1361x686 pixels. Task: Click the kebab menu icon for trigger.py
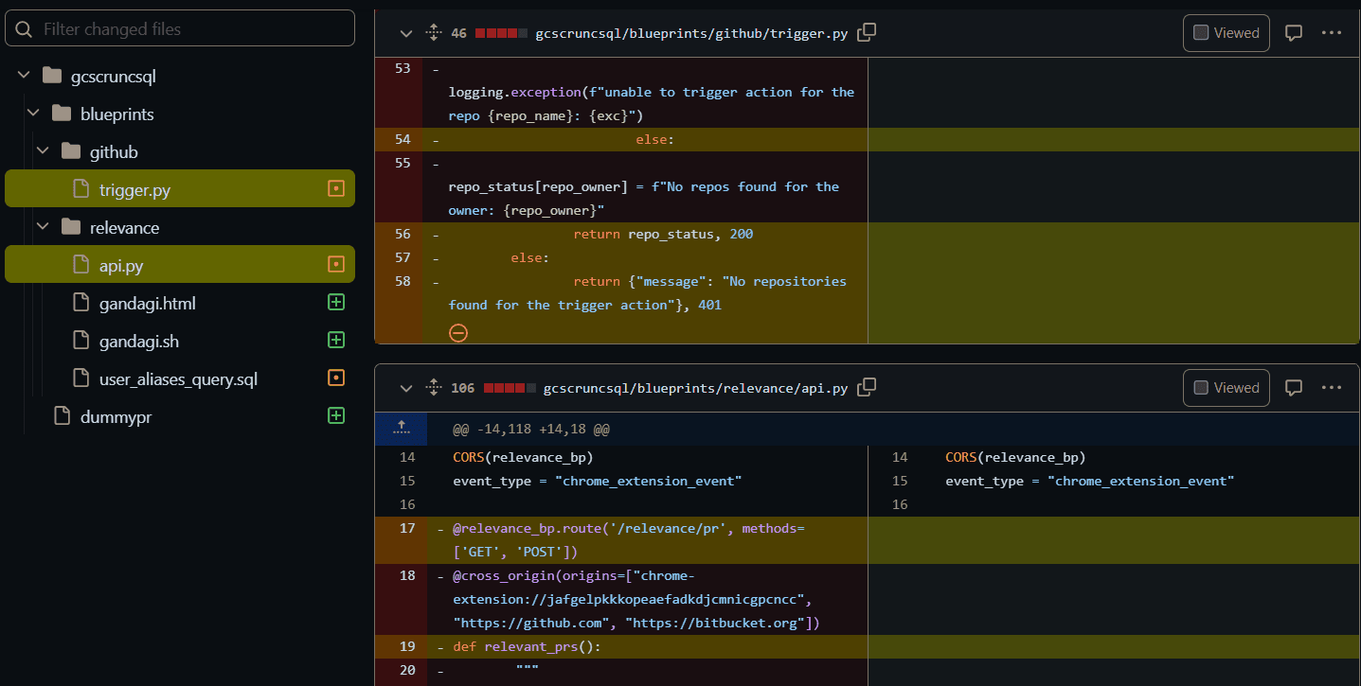(x=1332, y=31)
